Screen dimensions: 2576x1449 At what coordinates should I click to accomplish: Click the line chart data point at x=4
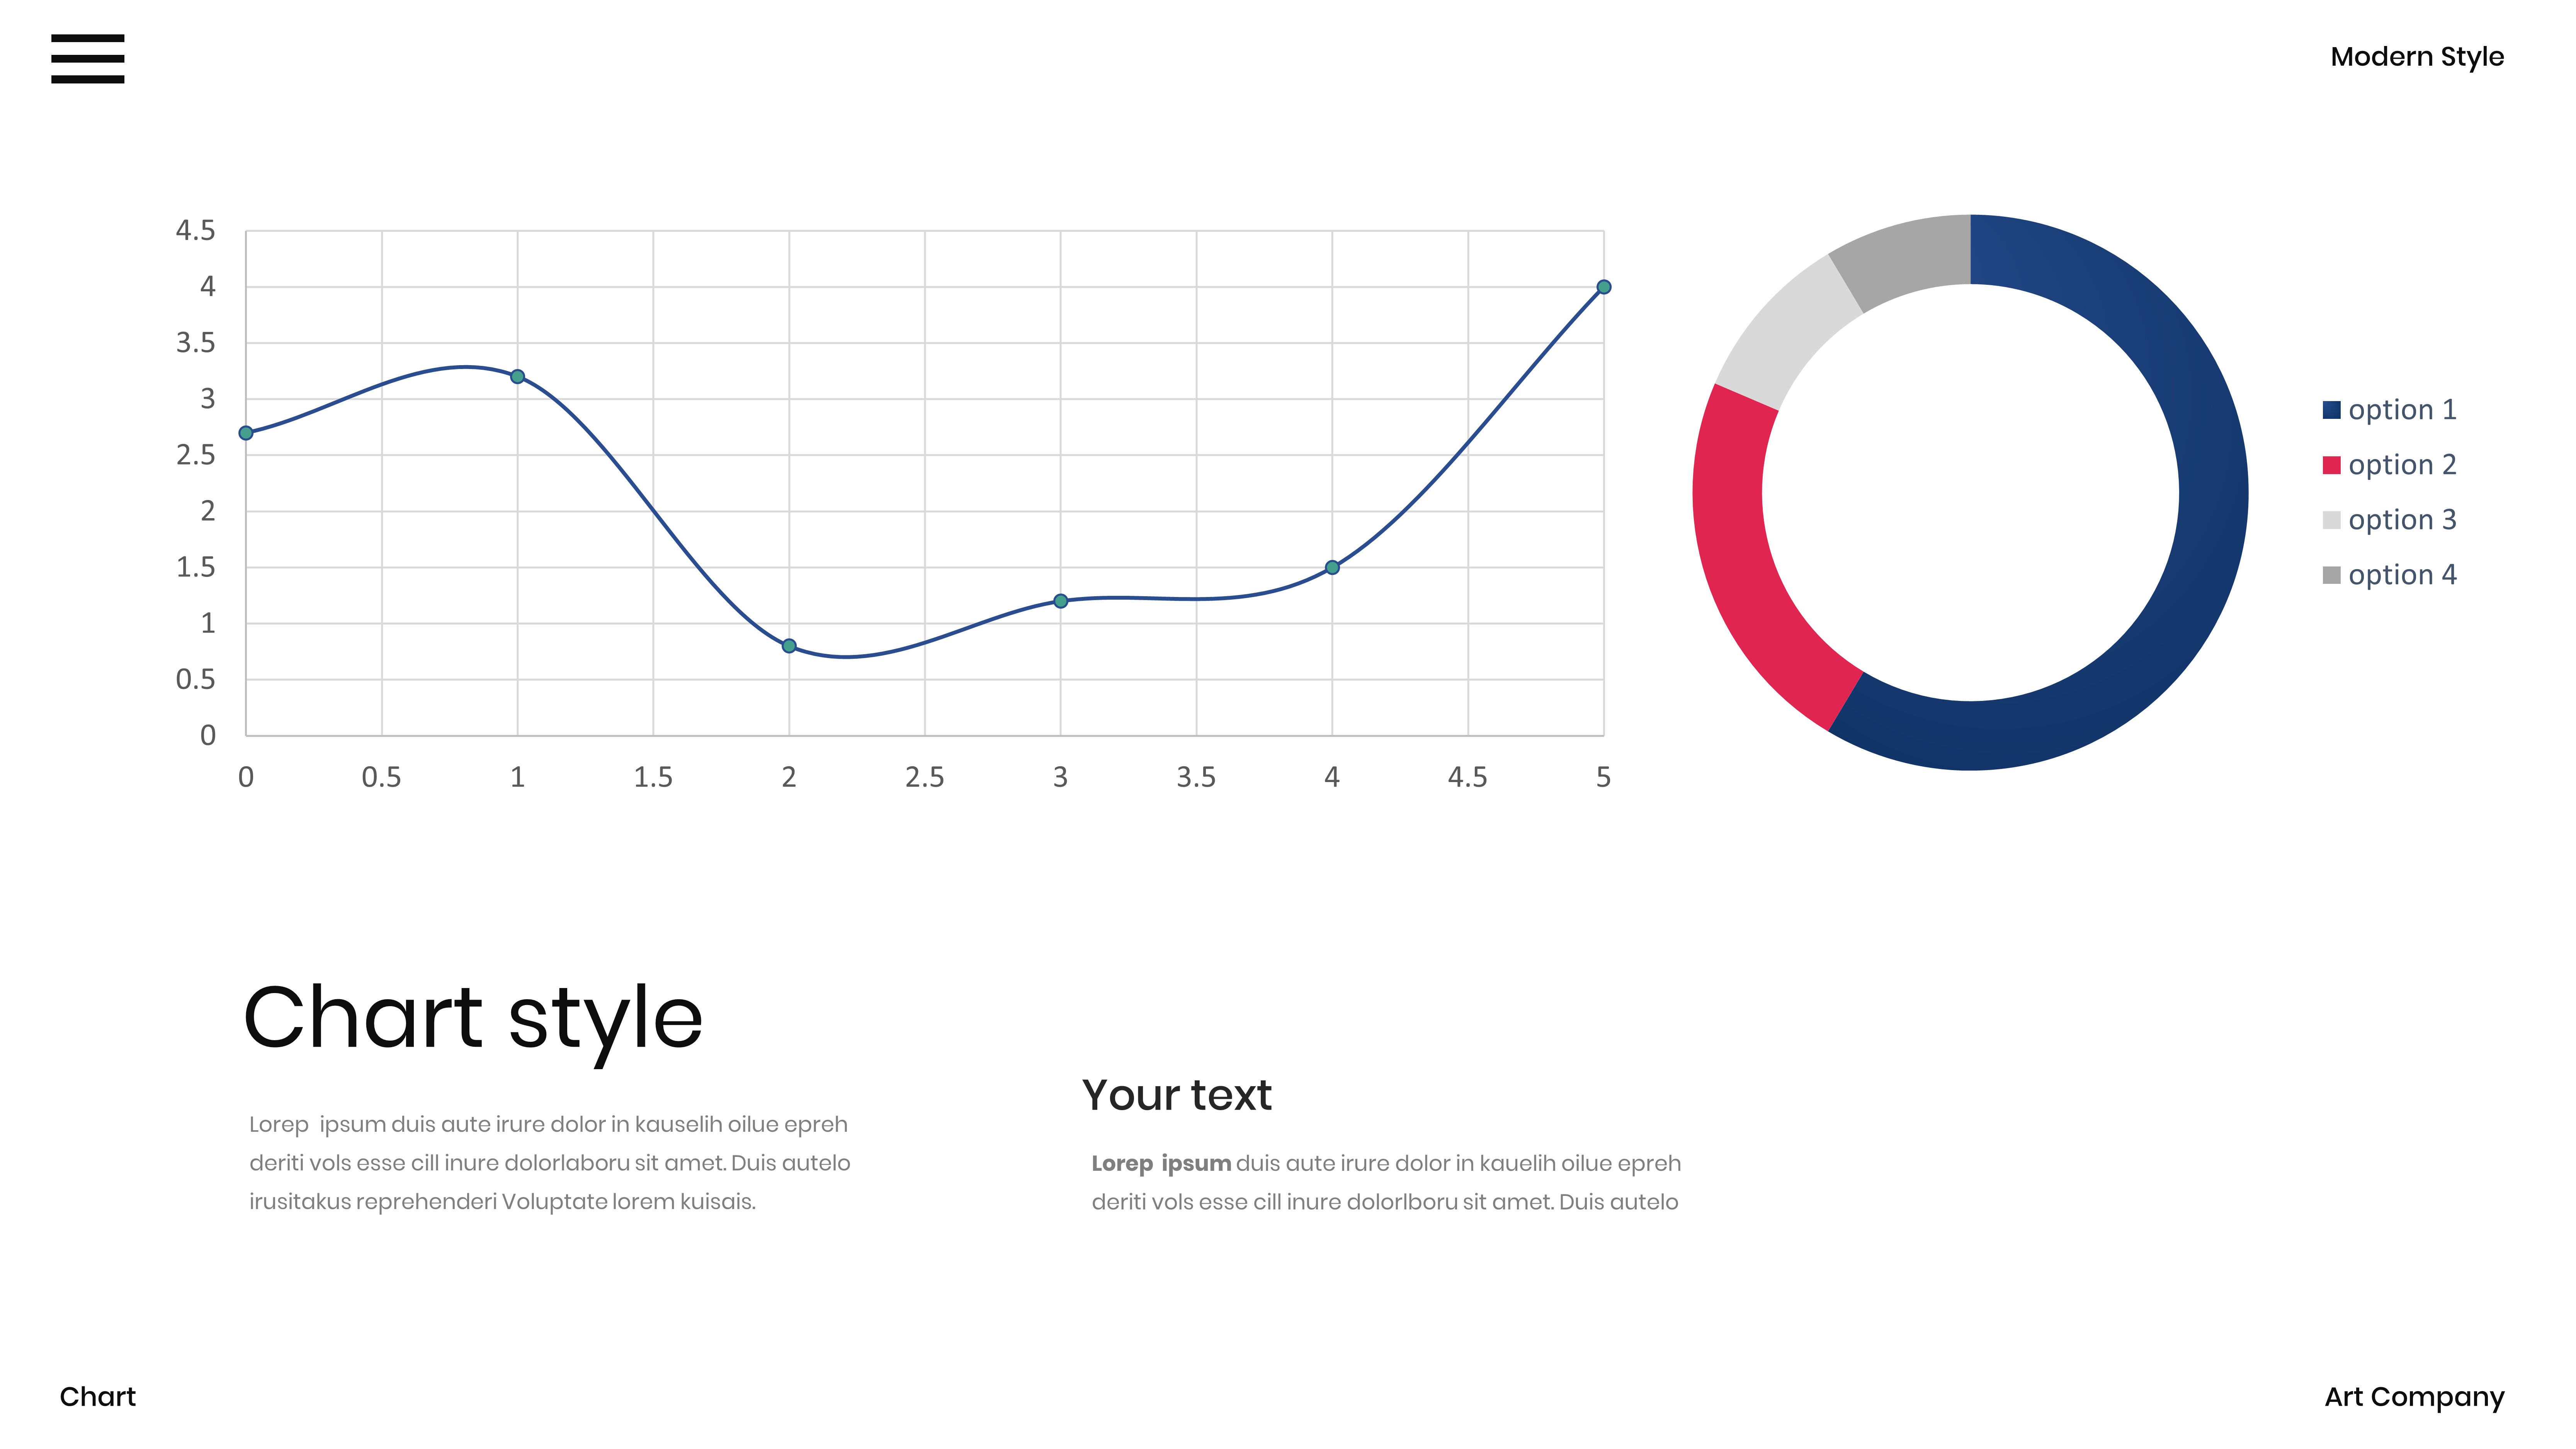click(1332, 567)
